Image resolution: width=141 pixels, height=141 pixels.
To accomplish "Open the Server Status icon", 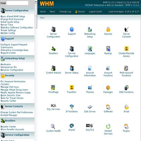I will click(x=72, y=68).
